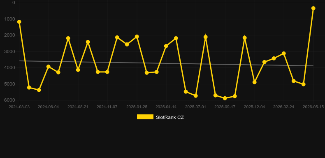Select the data point above 2024-06-04
Image resolution: width=325 pixels, height=158 pixels.
pos(49,67)
